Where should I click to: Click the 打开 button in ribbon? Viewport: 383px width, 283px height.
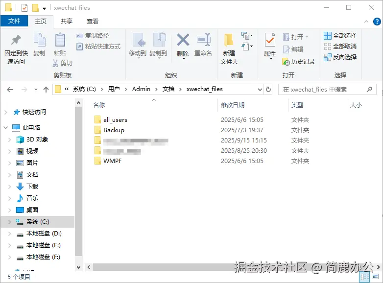coord(295,37)
